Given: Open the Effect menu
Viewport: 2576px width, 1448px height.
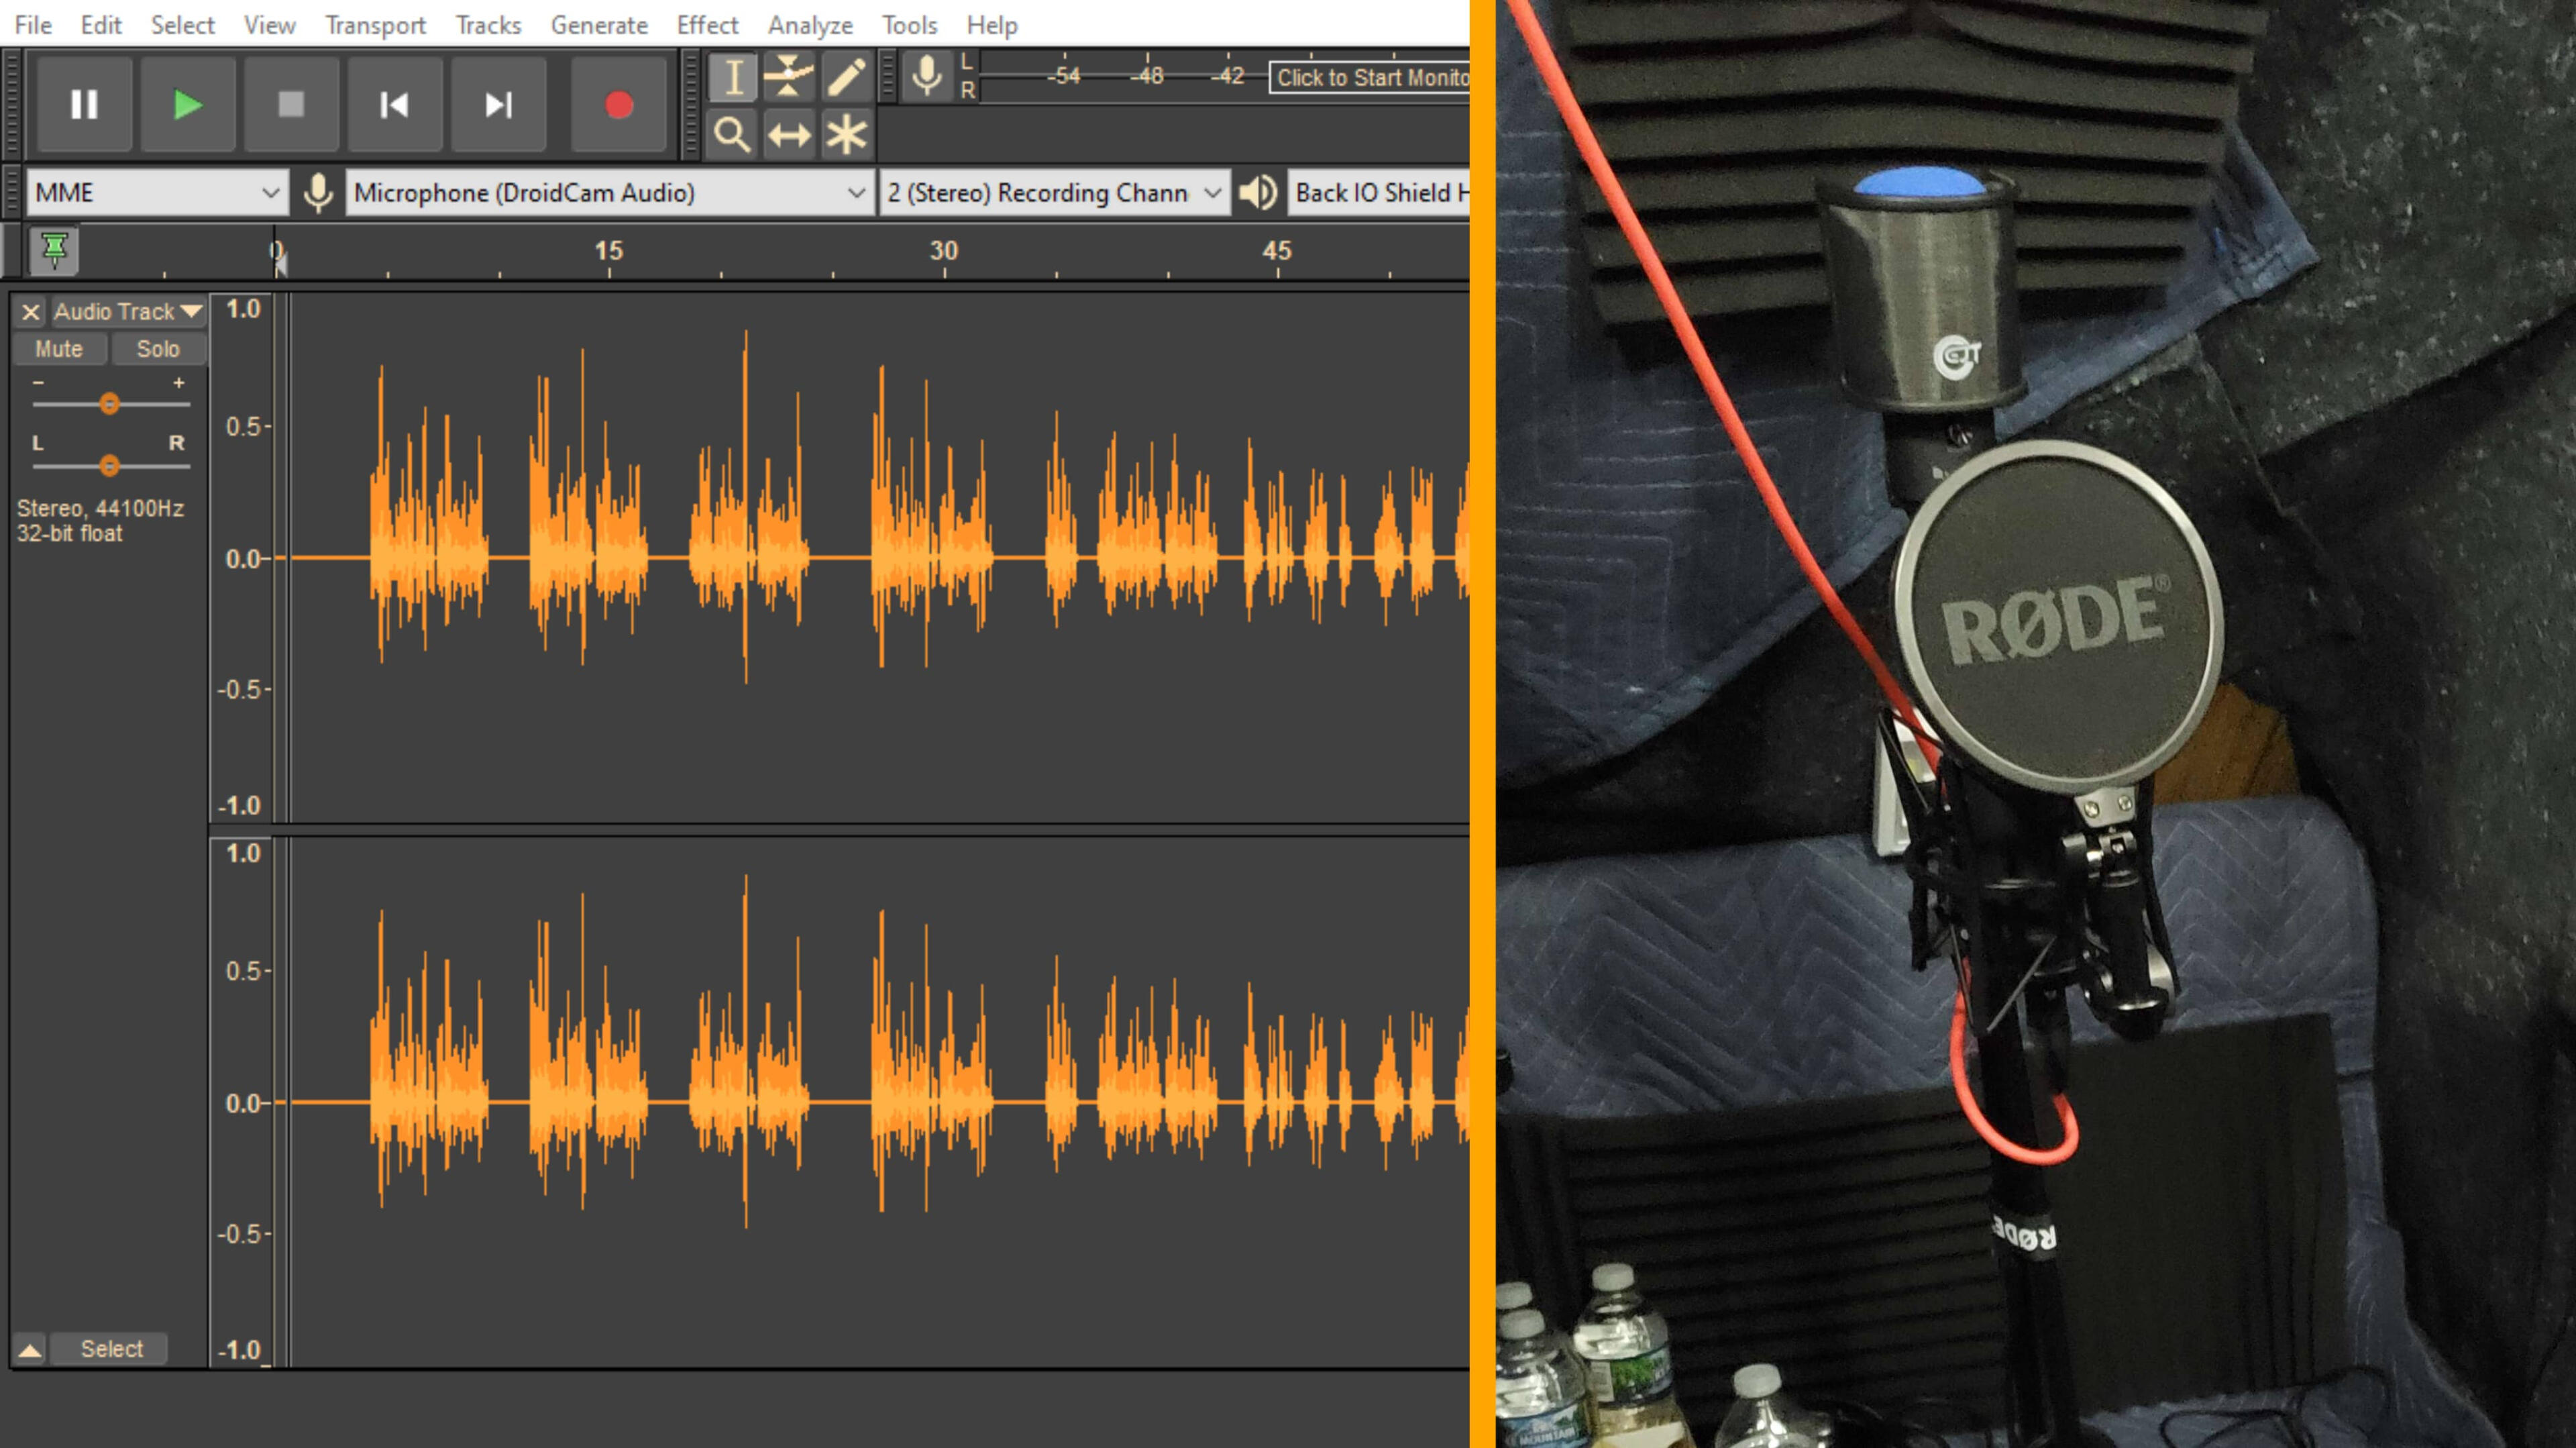Looking at the screenshot, I should 707,25.
